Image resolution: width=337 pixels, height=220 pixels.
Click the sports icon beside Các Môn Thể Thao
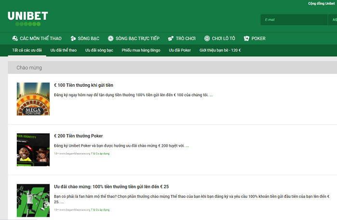tap(14, 39)
